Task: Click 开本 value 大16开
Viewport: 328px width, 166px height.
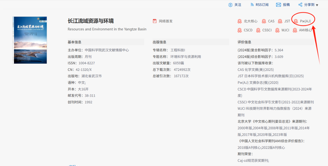Action: 83,89
